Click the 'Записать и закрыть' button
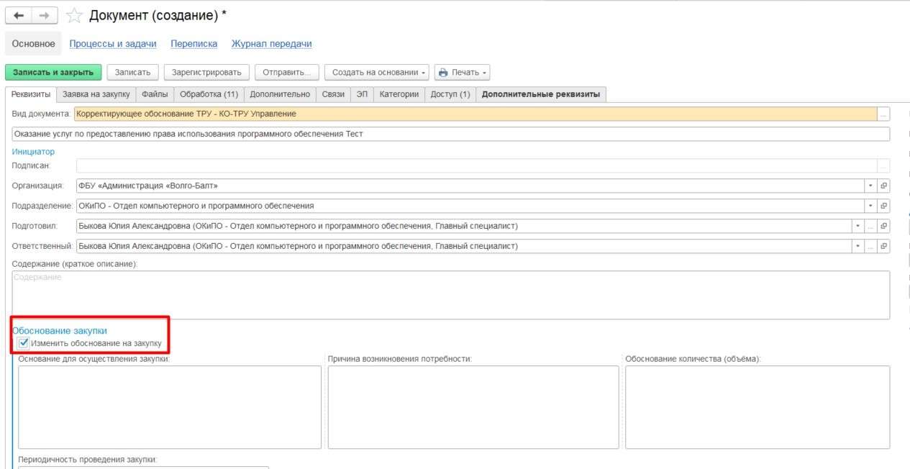Screen dimensions: 910x469 tap(53, 72)
